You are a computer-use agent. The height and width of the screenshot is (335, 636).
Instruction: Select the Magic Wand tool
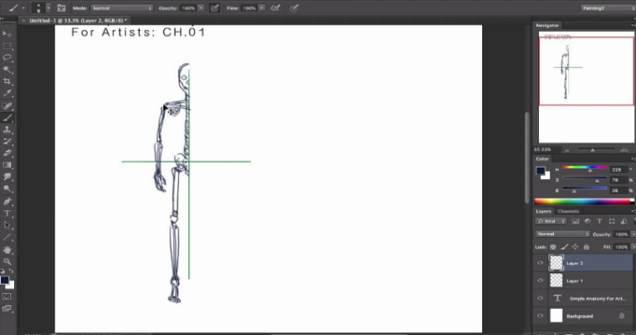point(7,70)
